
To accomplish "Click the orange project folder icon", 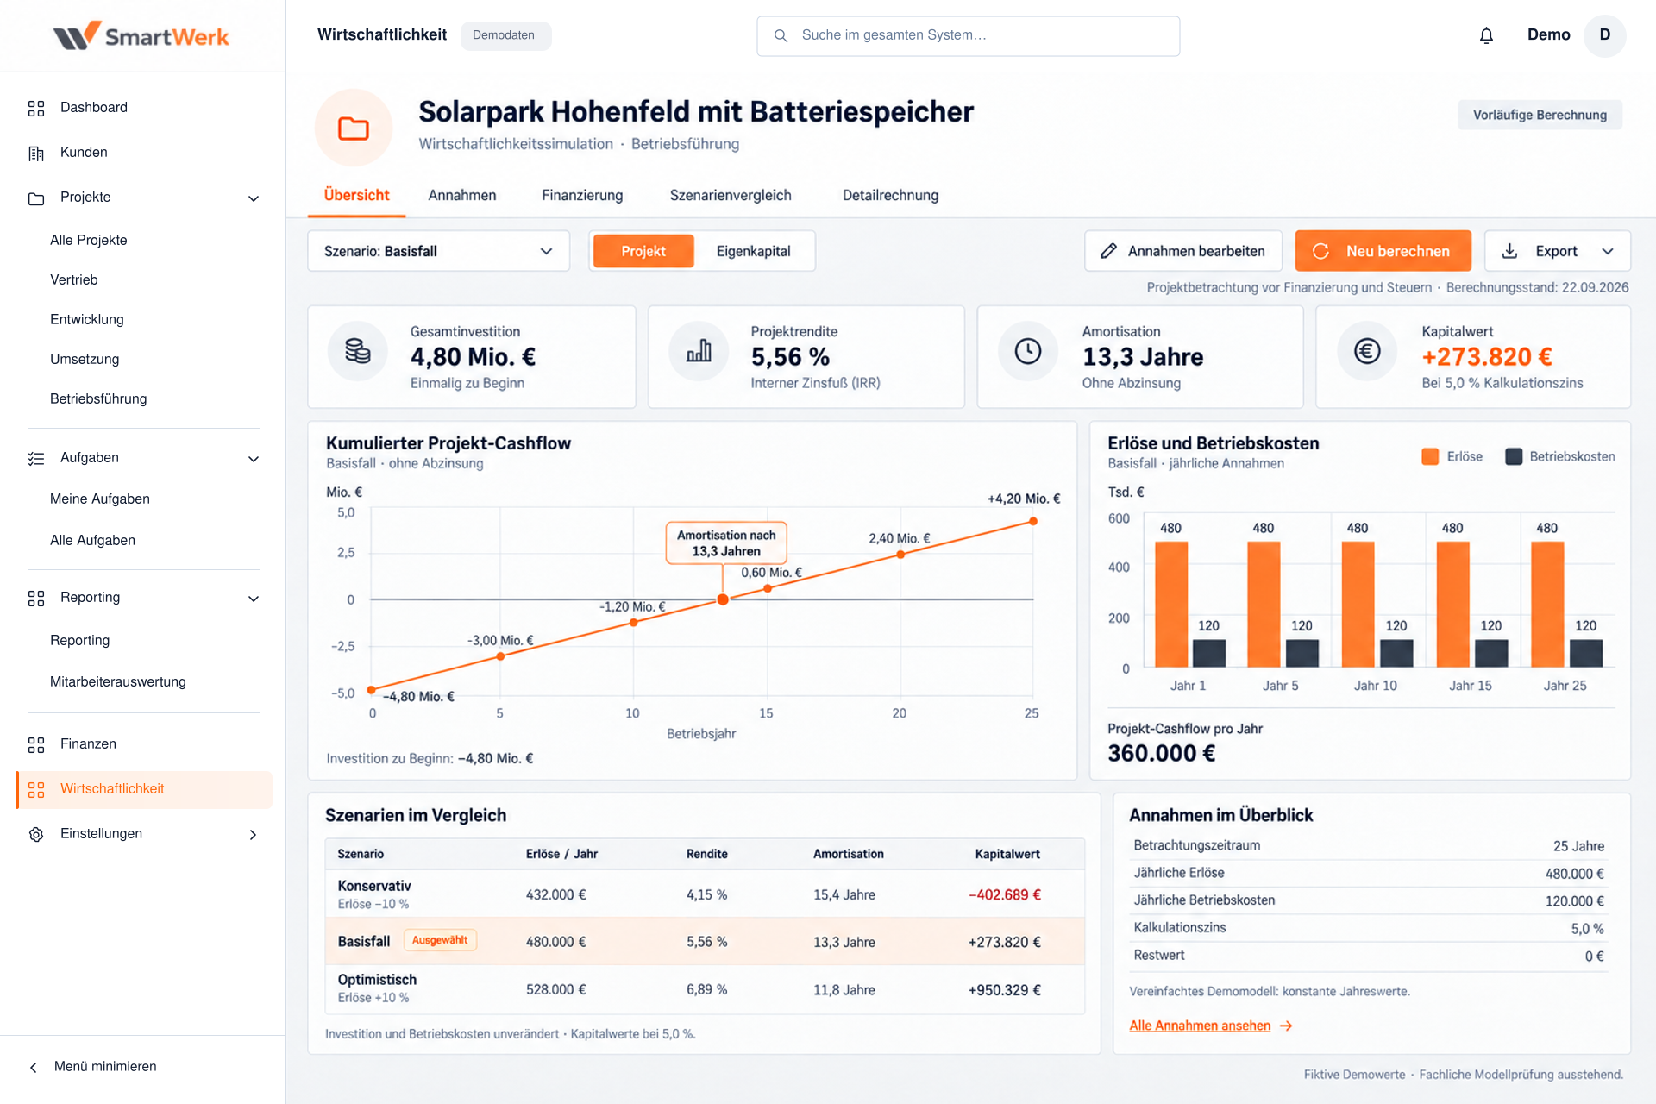I will [x=354, y=128].
